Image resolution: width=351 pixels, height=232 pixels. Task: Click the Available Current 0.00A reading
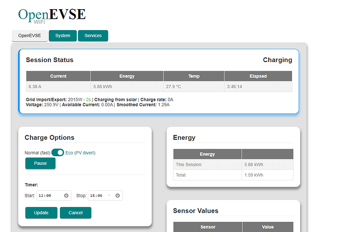coord(87,105)
